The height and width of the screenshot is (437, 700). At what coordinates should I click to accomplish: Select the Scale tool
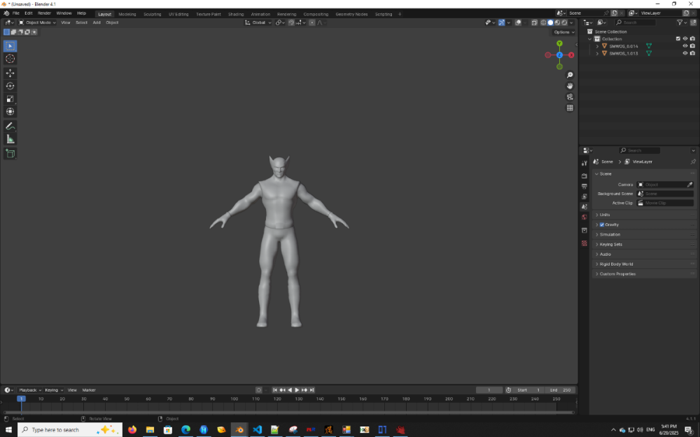pos(10,98)
